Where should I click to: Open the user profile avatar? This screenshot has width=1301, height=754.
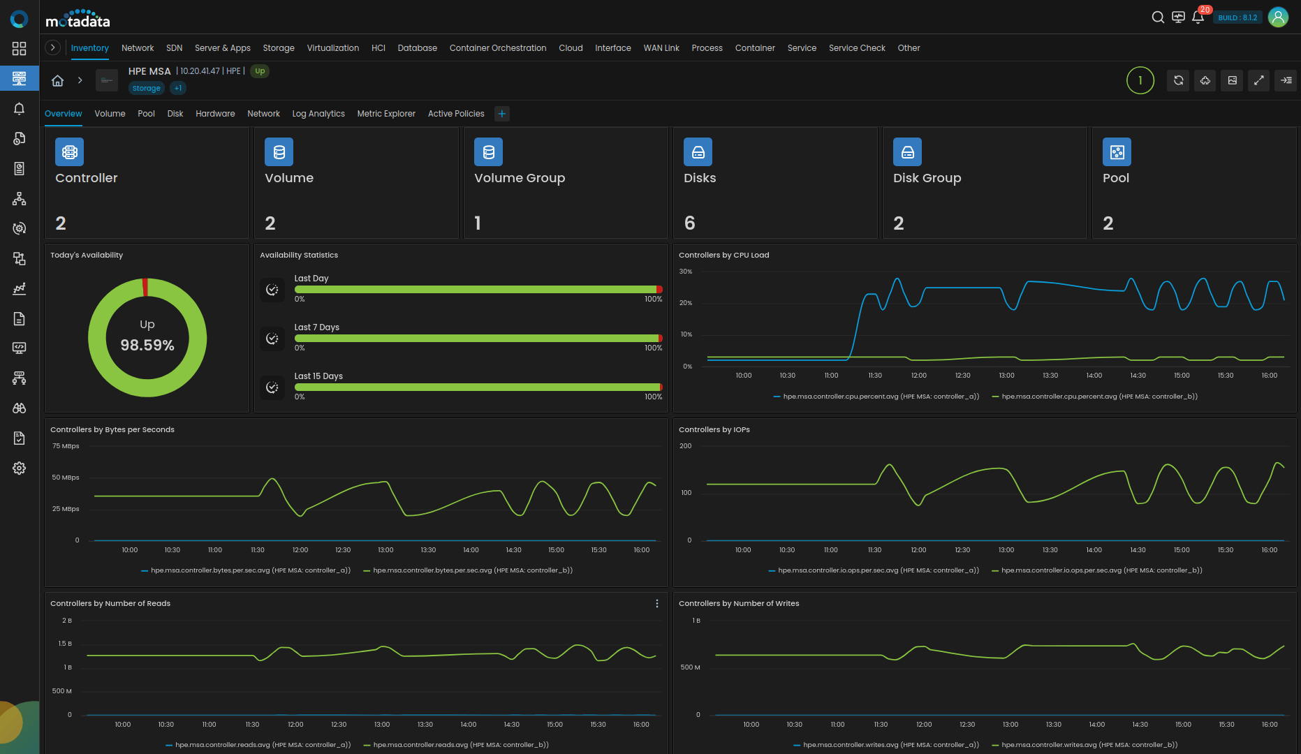(1278, 17)
